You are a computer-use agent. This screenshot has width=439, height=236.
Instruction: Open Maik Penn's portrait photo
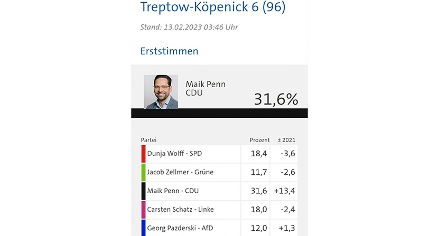click(161, 92)
